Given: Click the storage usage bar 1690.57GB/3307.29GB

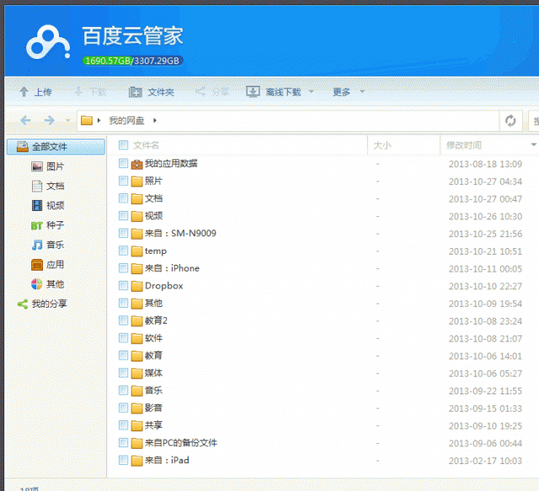Looking at the screenshot, I should 132,61.
